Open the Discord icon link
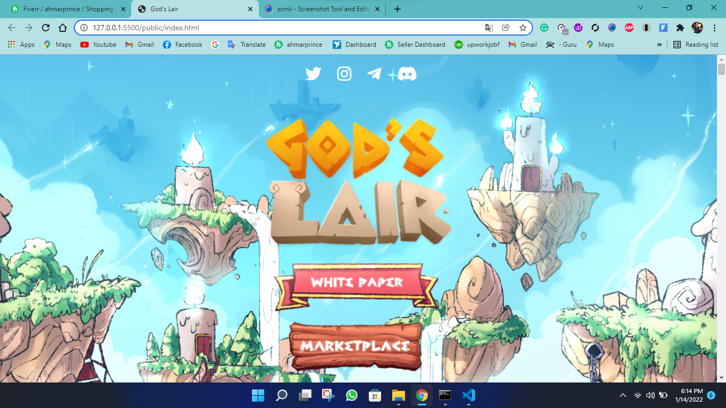Image resolution: width=726 pixels, height=408 pixels. [407, 73]
